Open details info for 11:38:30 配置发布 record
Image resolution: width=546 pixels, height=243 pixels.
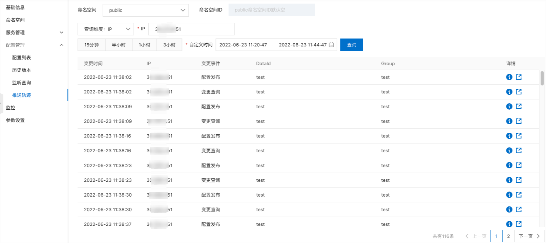[509, 195]
